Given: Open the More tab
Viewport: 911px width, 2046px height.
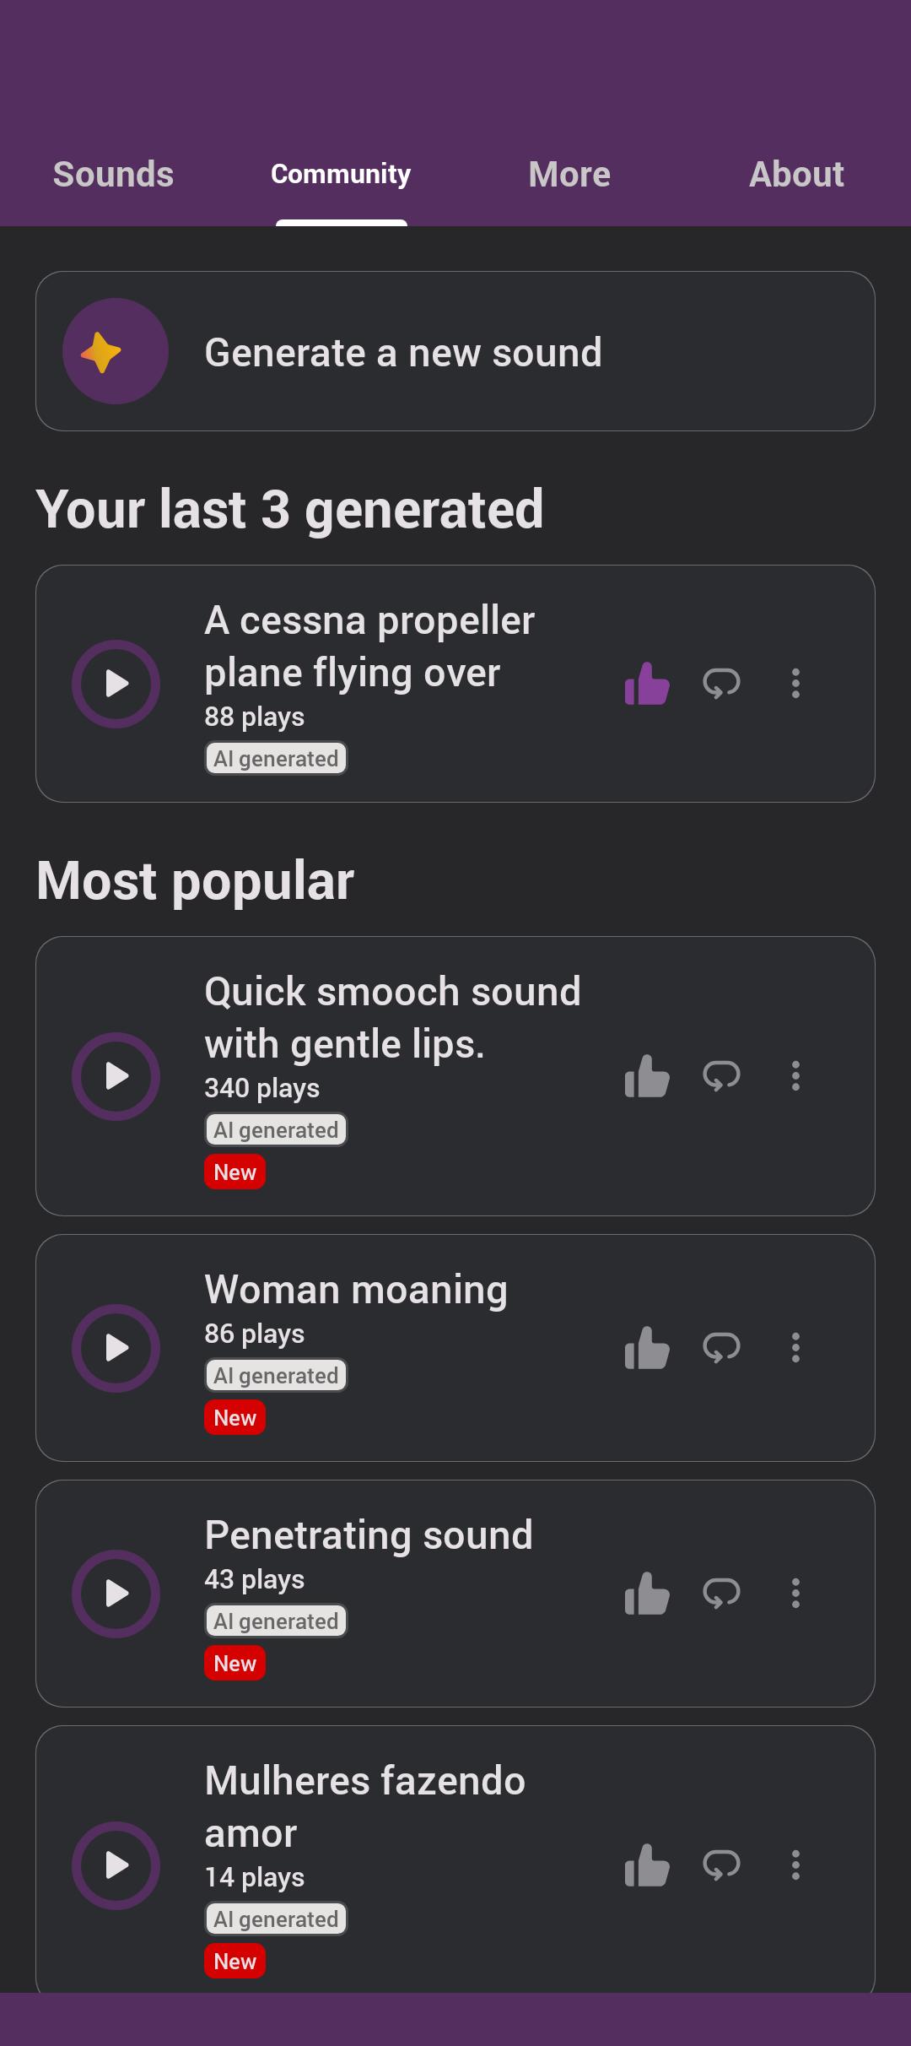Looking at the screenshot, I should pos(569,174).
